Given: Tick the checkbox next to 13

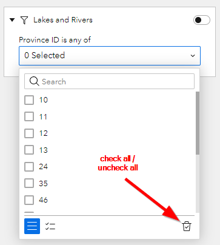Looking at the screenshot, I should pos(29,150).
